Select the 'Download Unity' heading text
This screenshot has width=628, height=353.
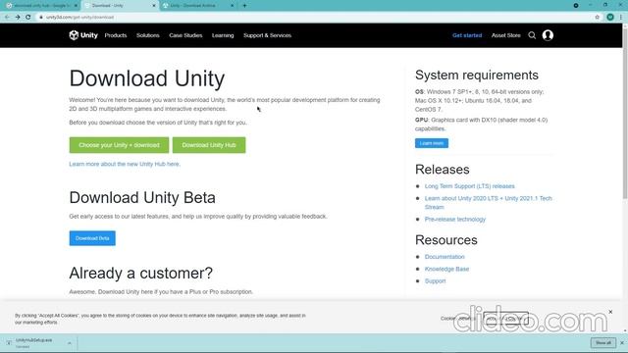[147, 78]
